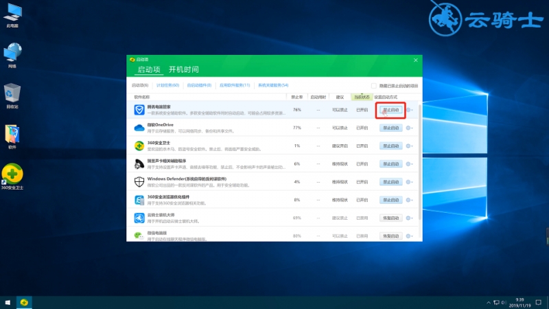The width and height of the screenshot is (549, 309).
Task: Expand gear dropdown for 360安全卫士 row
Action: coord(409,146)
